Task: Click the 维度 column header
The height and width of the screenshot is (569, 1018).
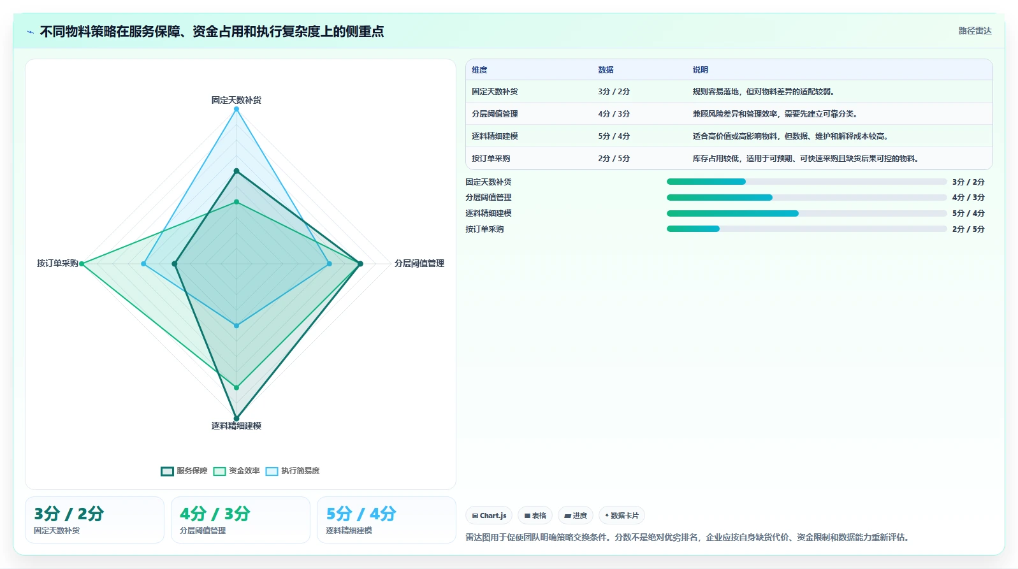Action: tap(479, 70)
